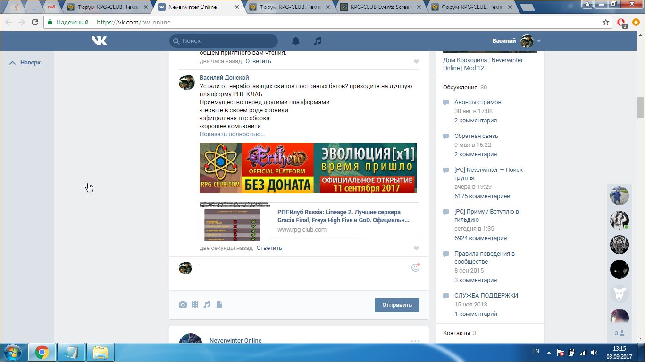Click the volume speaker tray icon
The image size is (645, 362).
595,352
